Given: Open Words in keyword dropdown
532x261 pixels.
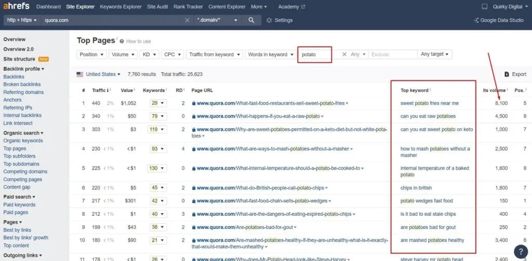Looking at the screenshot, I should [271, 54].
